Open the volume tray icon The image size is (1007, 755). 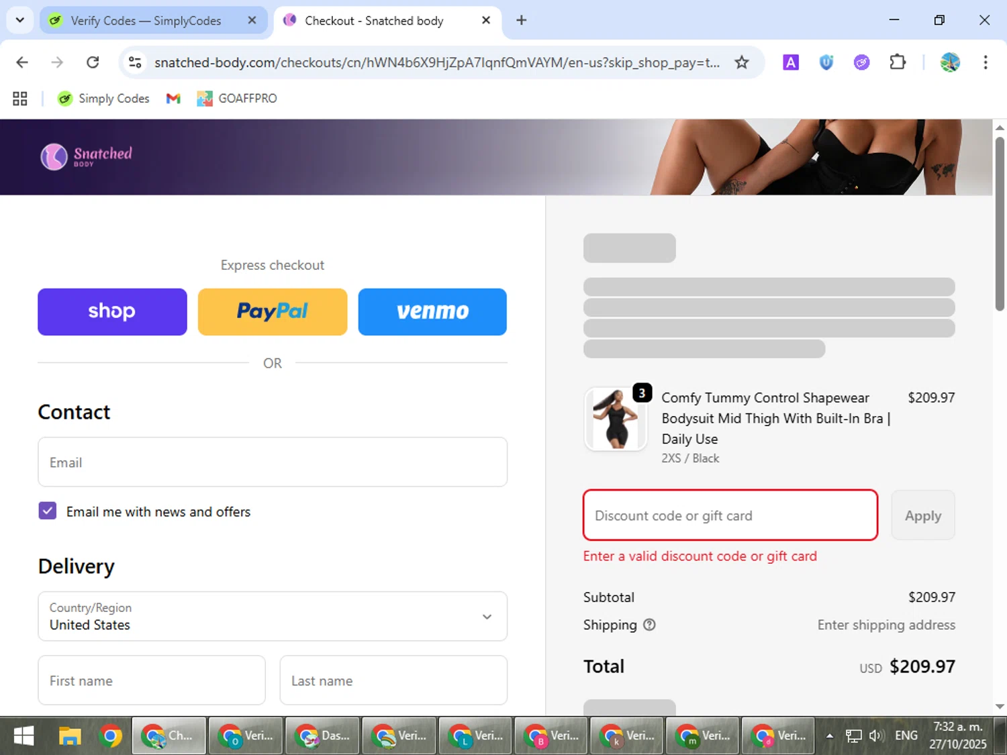(875, 736)
